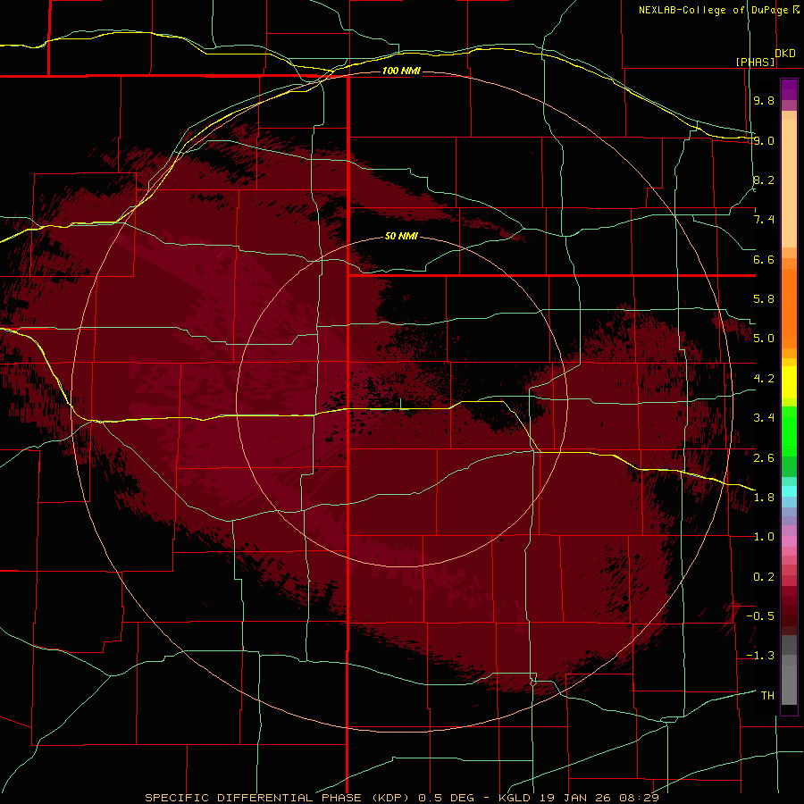Click the 1.0 value on the color scale
The image size is (804, 804).
pos(764,537)
